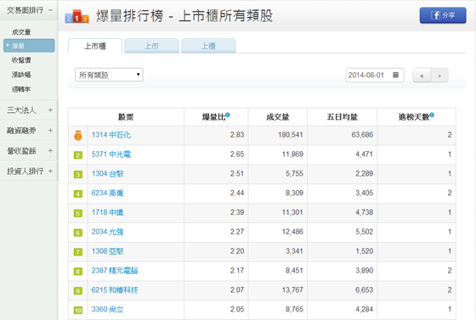Select 成交量 in the sidebar

21,31
